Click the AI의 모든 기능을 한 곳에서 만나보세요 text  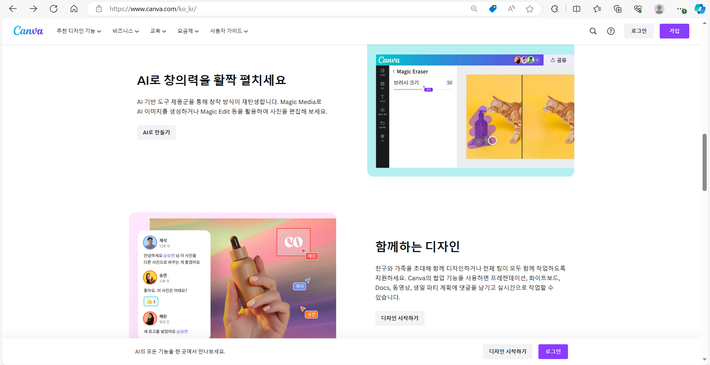click(180, 352)
